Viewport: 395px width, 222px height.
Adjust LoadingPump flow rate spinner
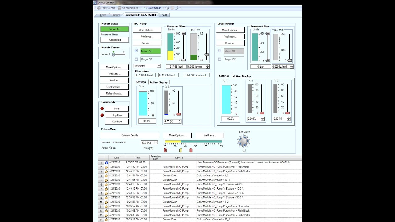(x=292, y=67)
